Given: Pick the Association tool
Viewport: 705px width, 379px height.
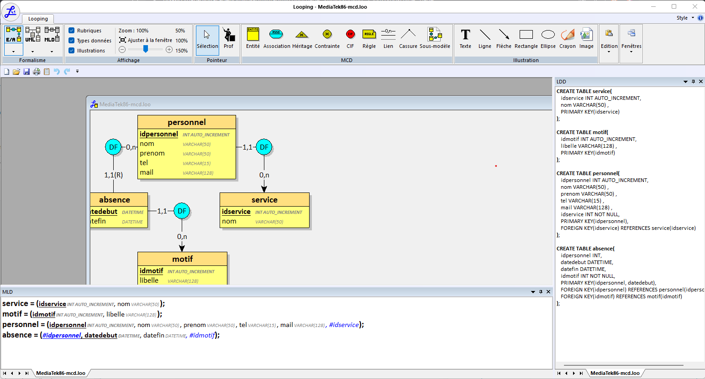Looking at the screenshot, I should 277,38.
